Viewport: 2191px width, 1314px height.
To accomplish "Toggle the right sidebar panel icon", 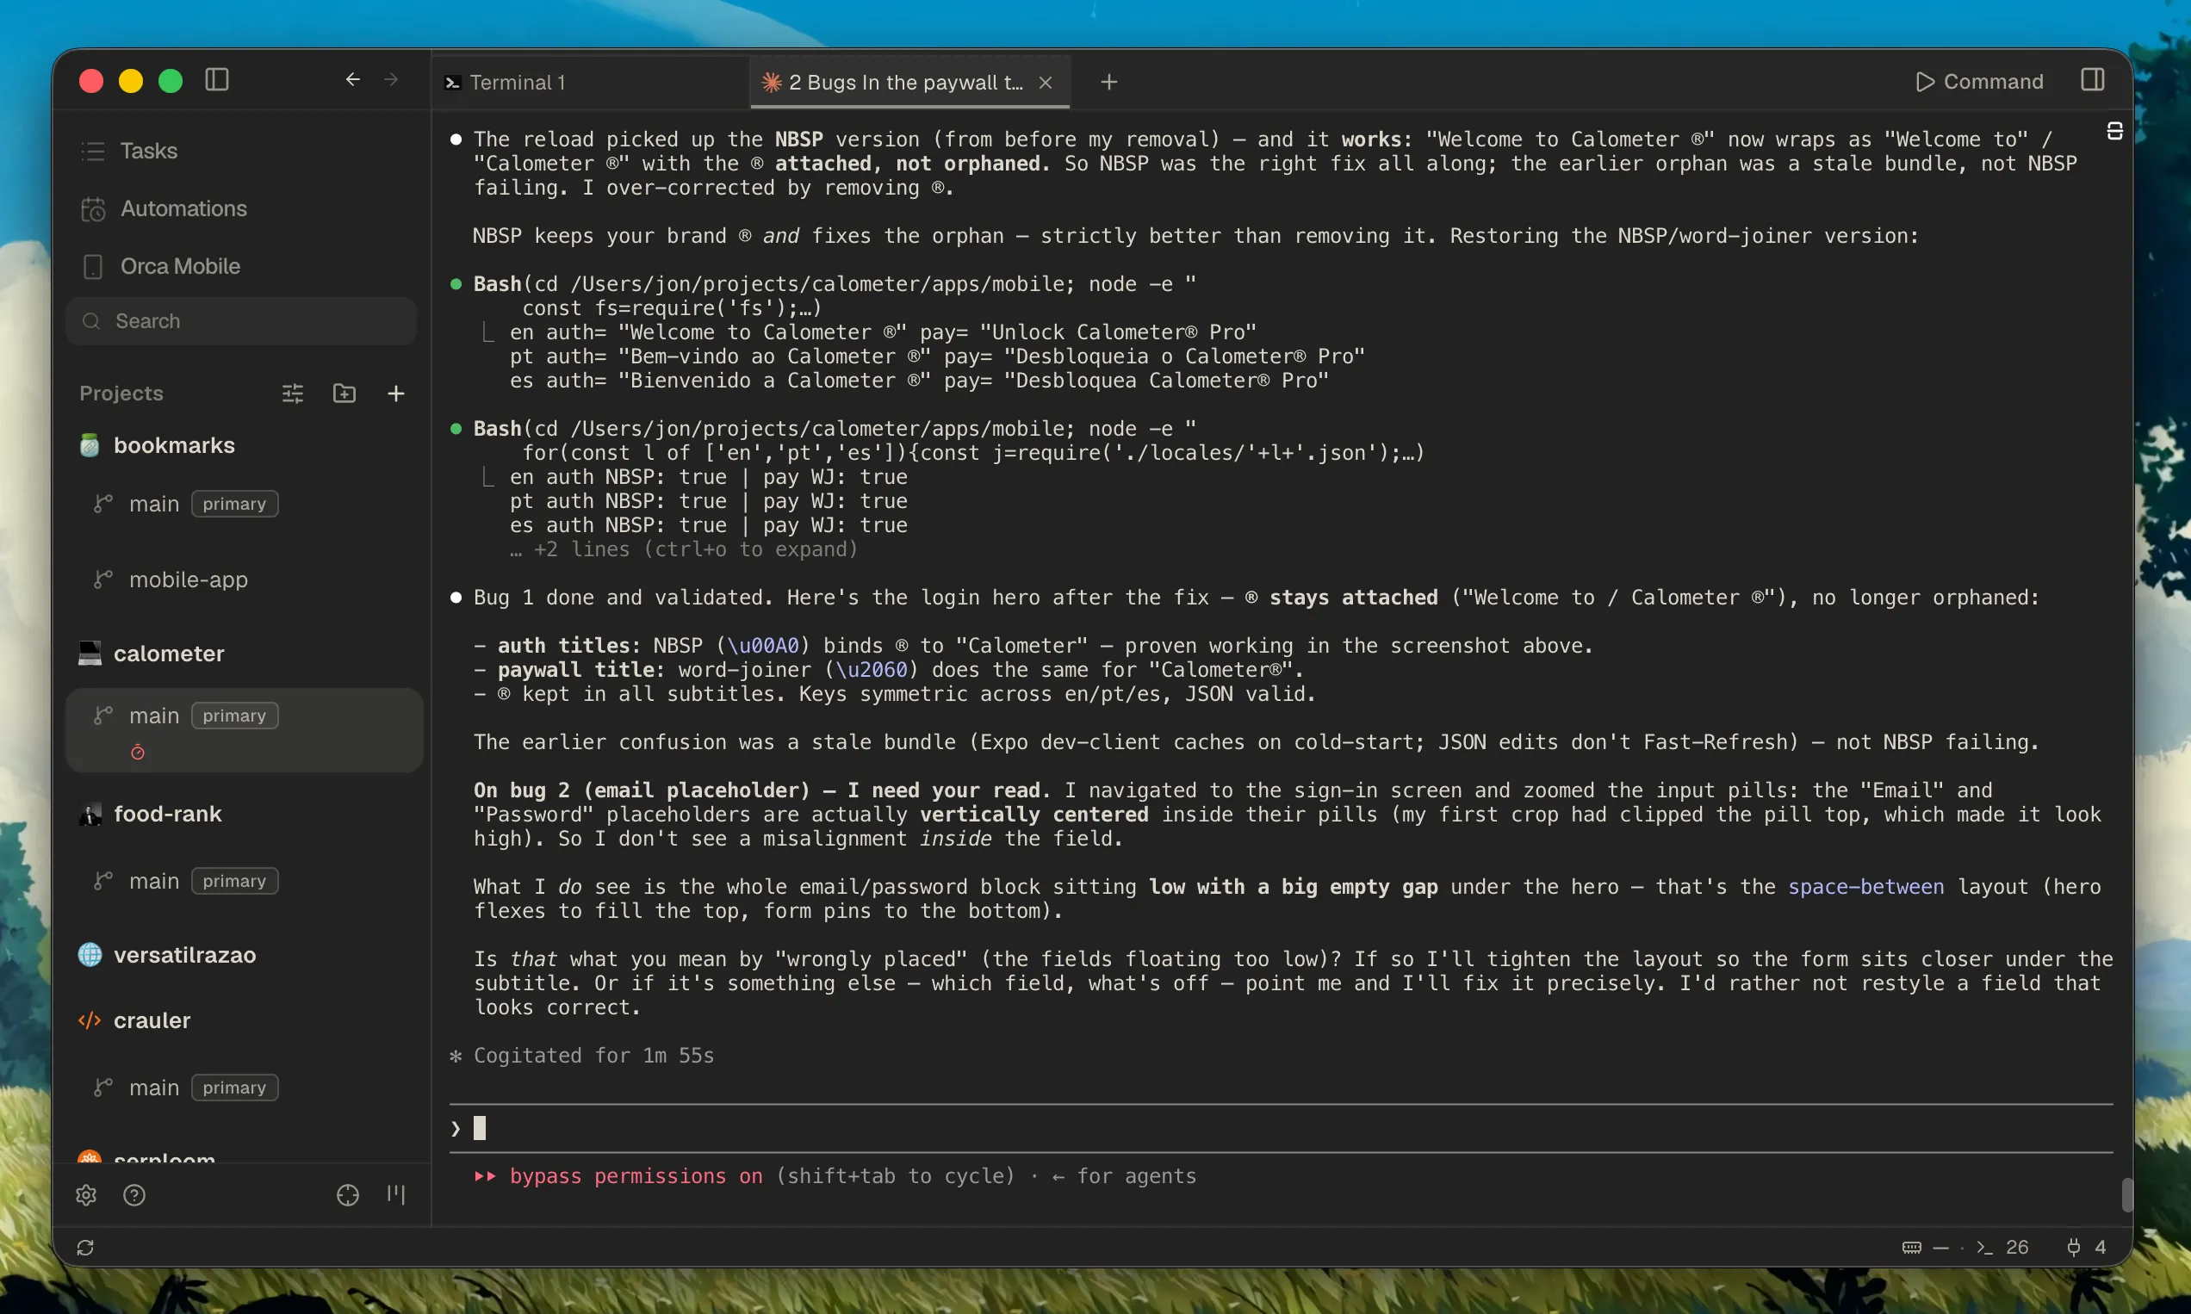I will pos(2092,81).
